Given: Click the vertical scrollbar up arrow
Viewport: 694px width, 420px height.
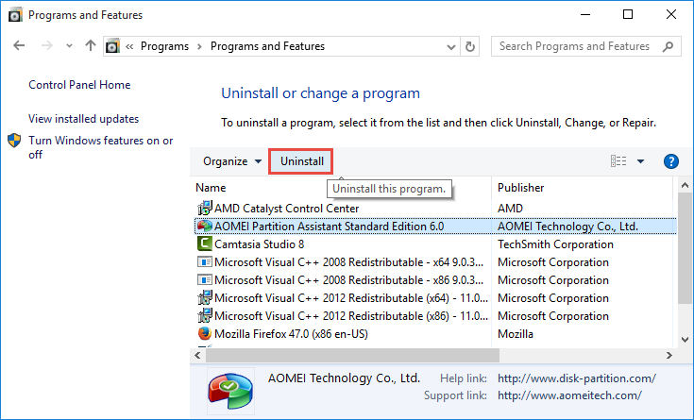Looking at the screenshot, I should click(x=686, y=185).
